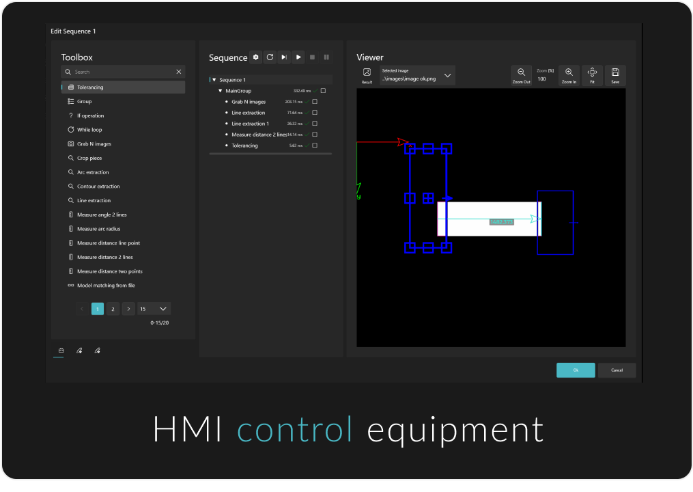Click the Ok button
The image size is (693, 492).
pos(576,370)
